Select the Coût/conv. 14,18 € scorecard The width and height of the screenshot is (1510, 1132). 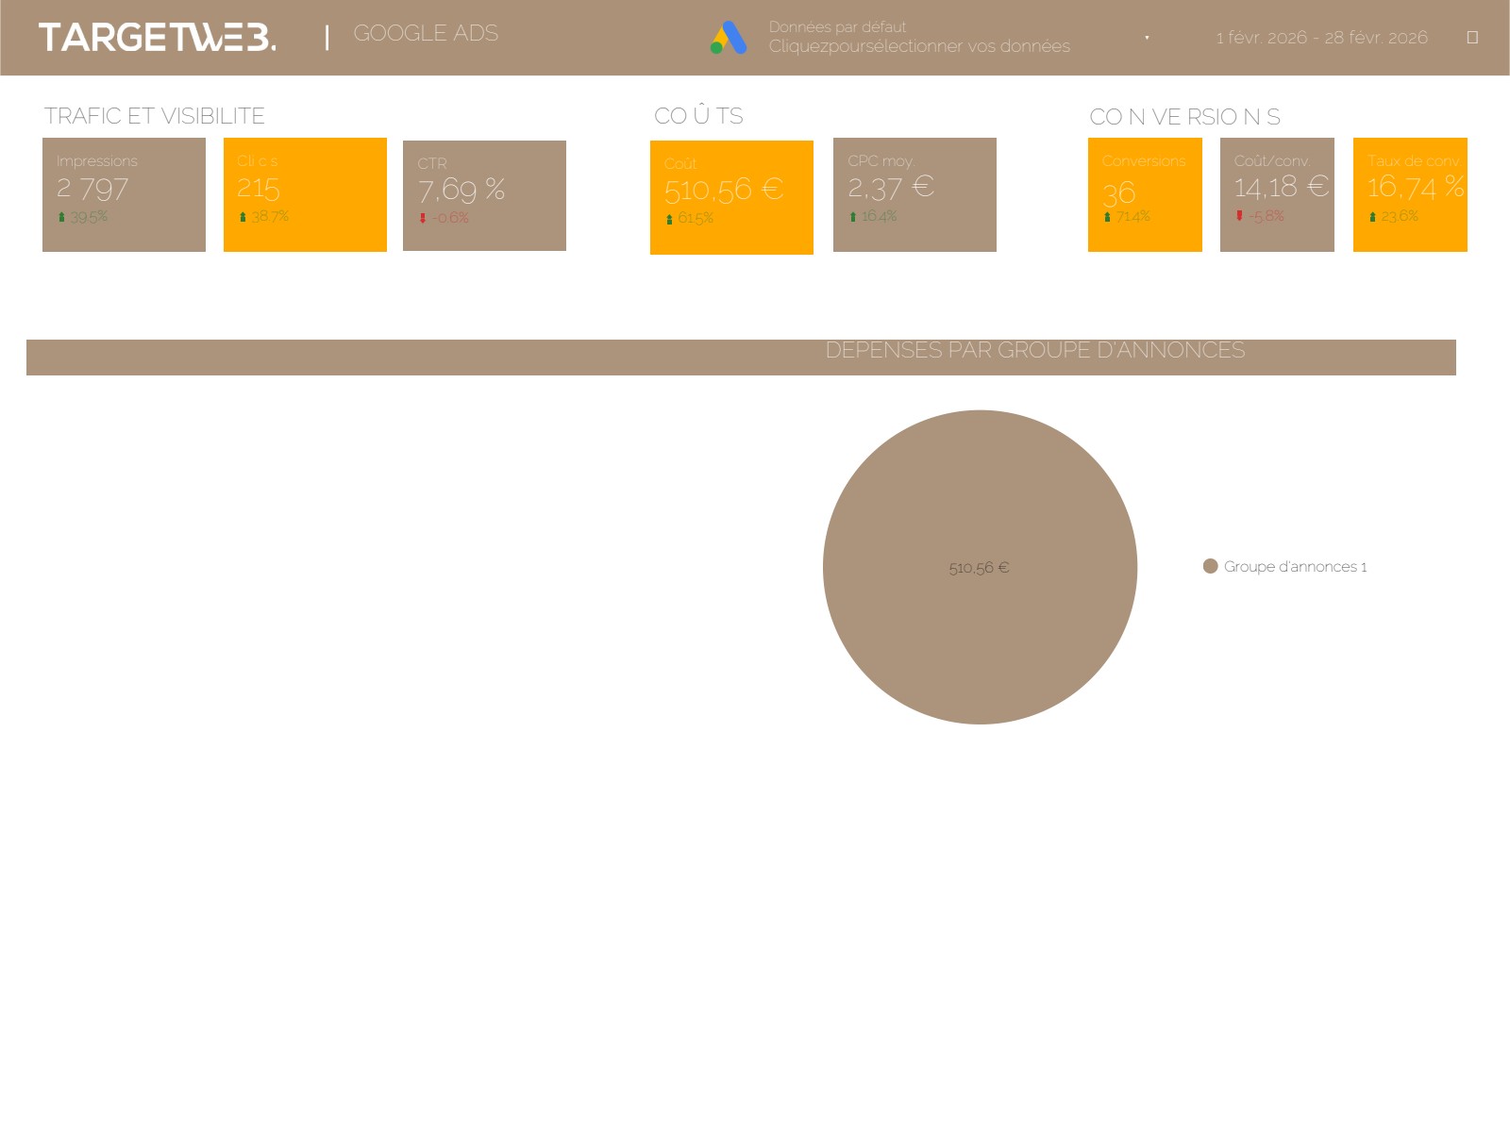pyautogui.click(x=1277, y=194)
